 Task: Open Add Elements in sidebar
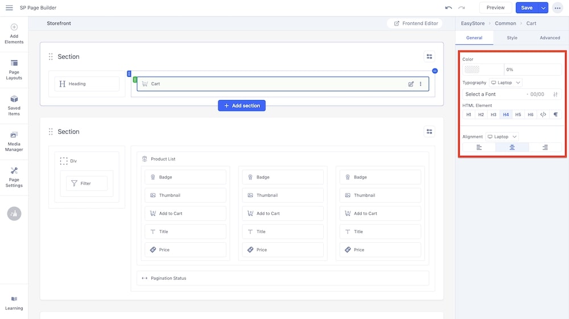[x=14, y=34]
